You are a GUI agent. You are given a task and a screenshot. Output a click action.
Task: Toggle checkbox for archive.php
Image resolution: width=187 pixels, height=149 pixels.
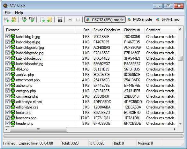click(x=7, y=74)
